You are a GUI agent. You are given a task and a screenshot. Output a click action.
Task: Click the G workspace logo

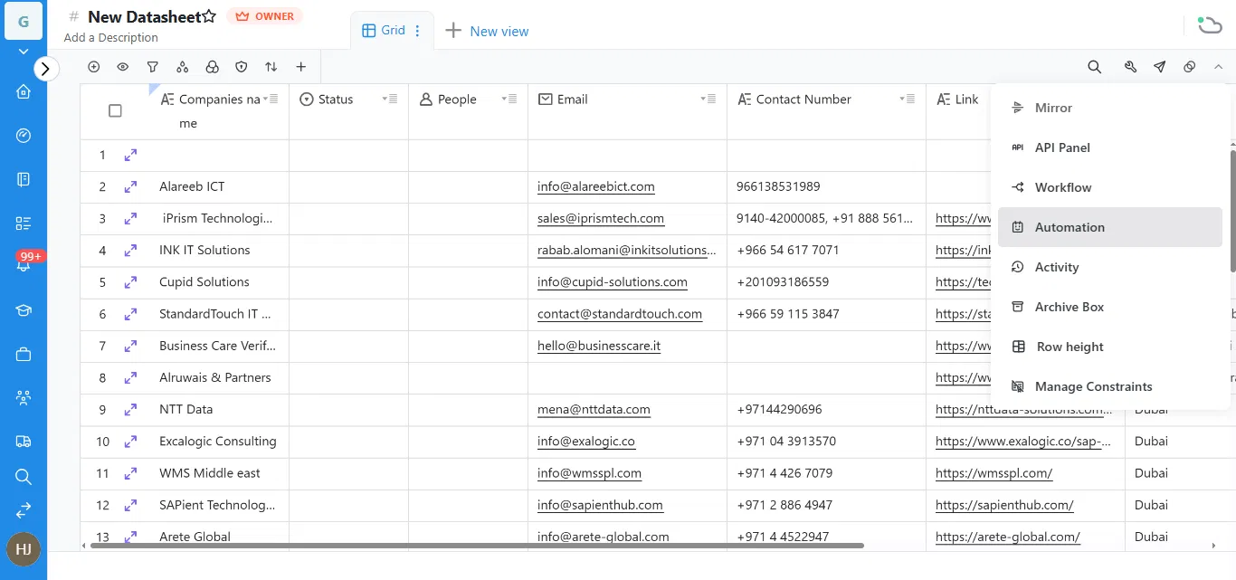[x=24, y=21]
